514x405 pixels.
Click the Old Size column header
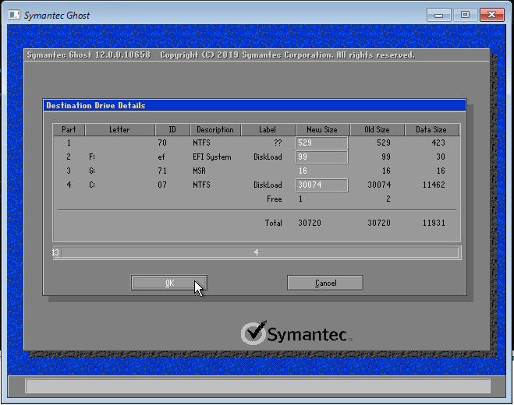click(x=377, y=129)
